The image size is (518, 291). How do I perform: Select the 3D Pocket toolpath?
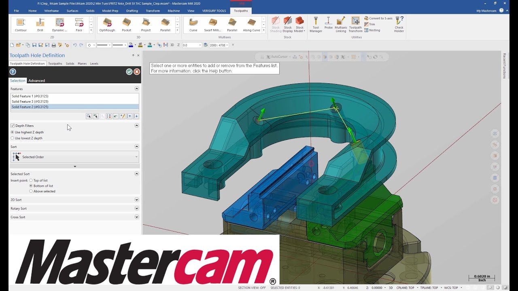coord(126,25)
